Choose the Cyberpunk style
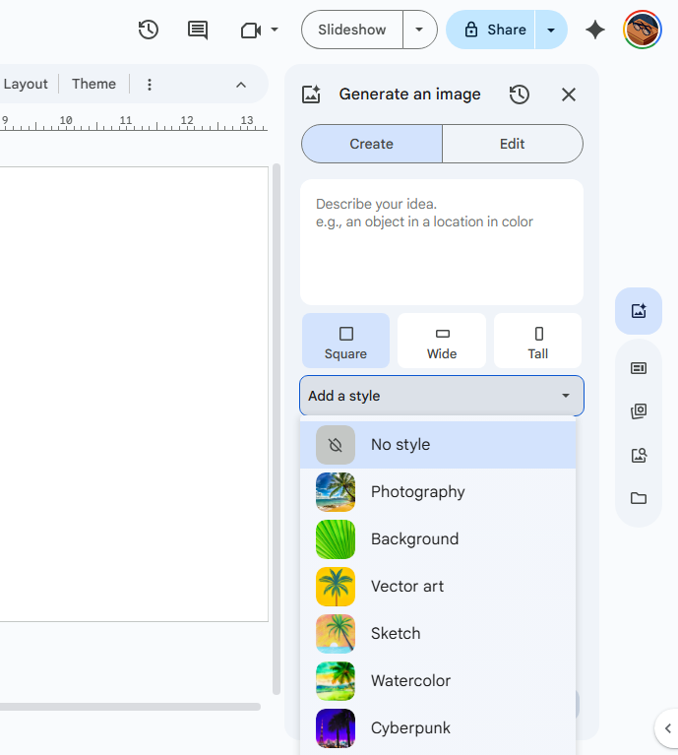This screenshot has width=678, height=755. click(x=438, y=727)
